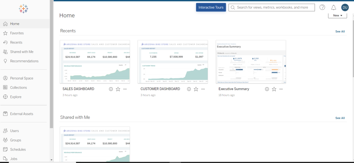Open the Executive Summary thumbnail

pyautogui.click(x=251, y=62)
